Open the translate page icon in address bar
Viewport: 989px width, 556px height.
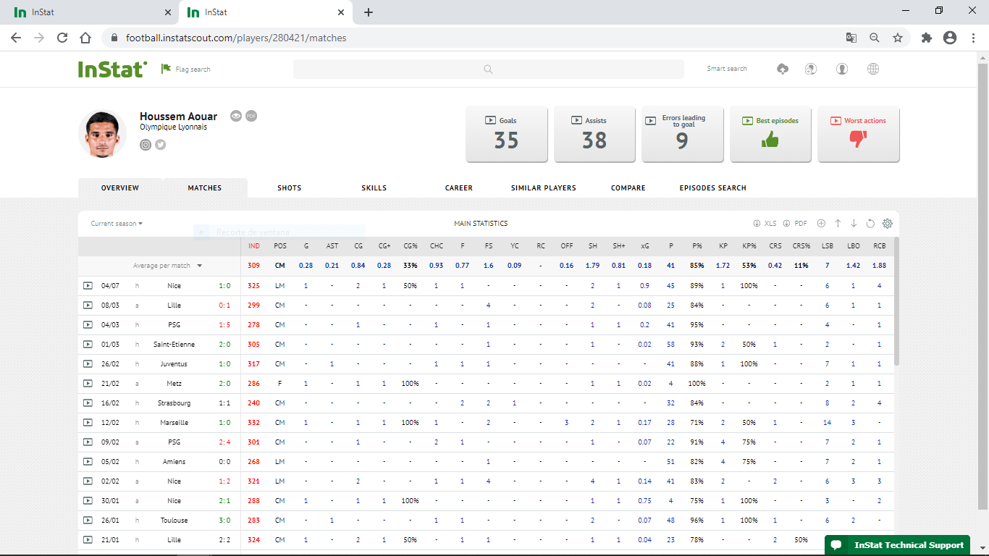point(851,38)
